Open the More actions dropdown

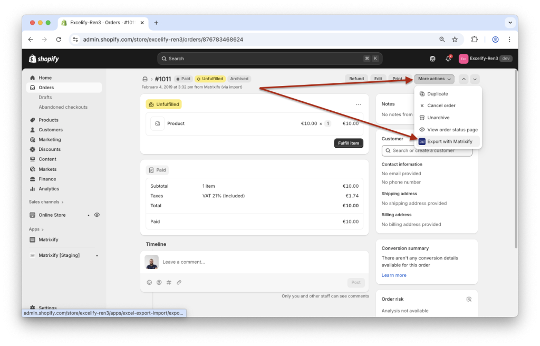[433, 78]
